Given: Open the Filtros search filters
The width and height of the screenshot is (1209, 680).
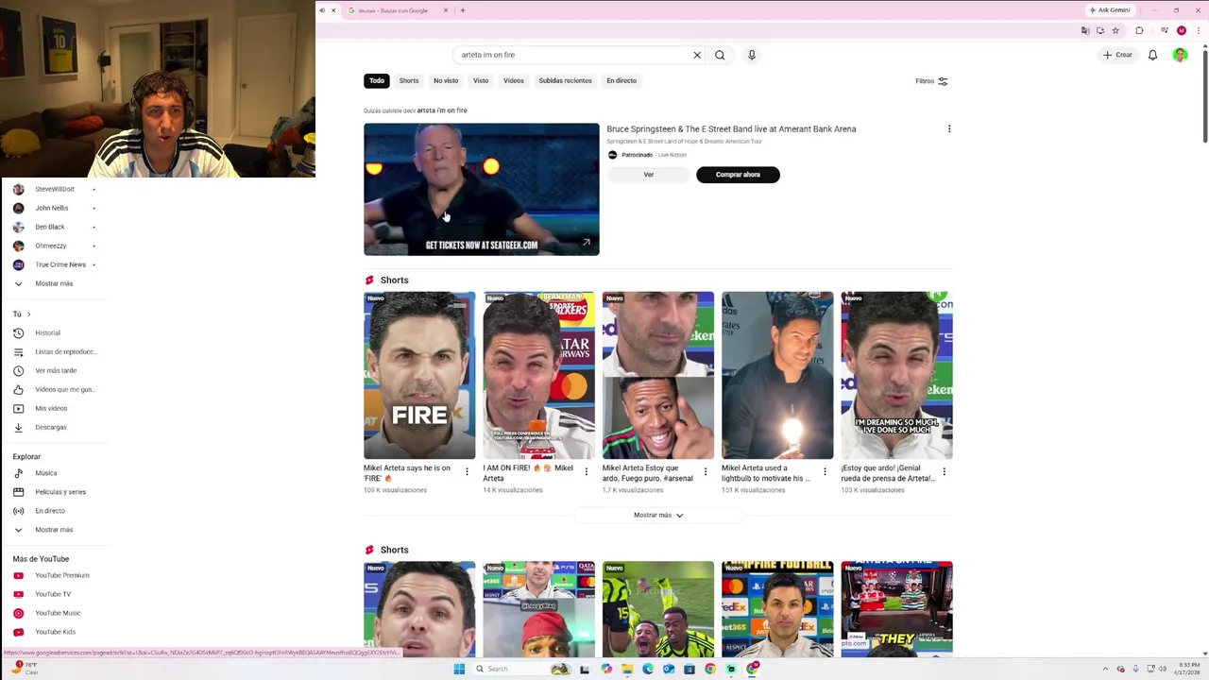Looking at the screenshot, I should [931, 81].
